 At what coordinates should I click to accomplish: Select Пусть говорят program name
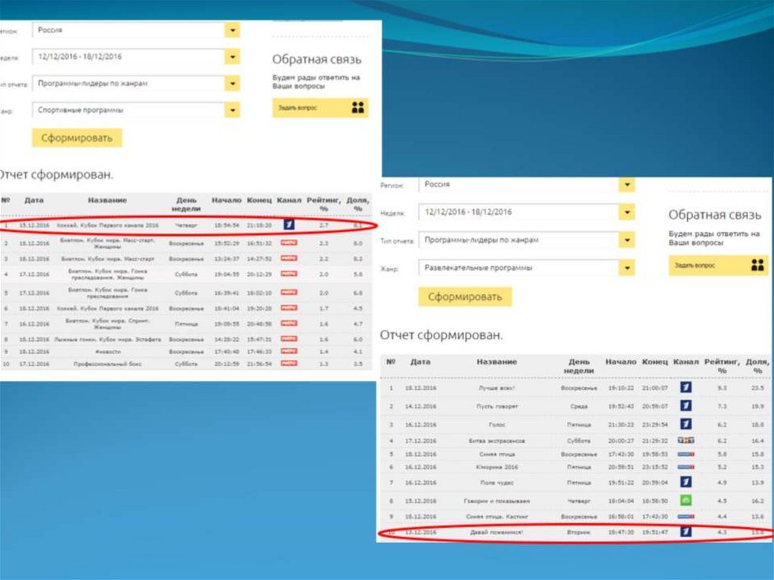[x=497, y=405]
